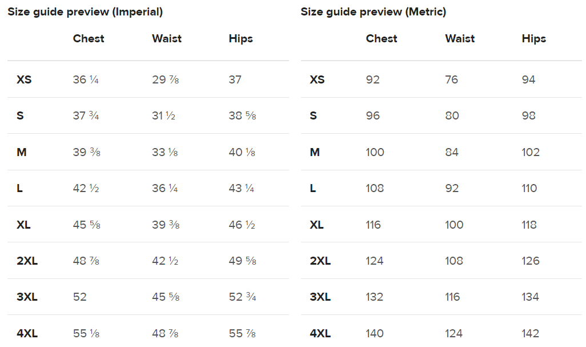Screen dimensions: 586x347
Task: Select the Hips column header in Imperial table
Action: (240, 39)
